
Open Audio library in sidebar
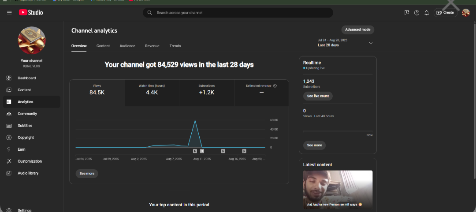coord(28,173)
